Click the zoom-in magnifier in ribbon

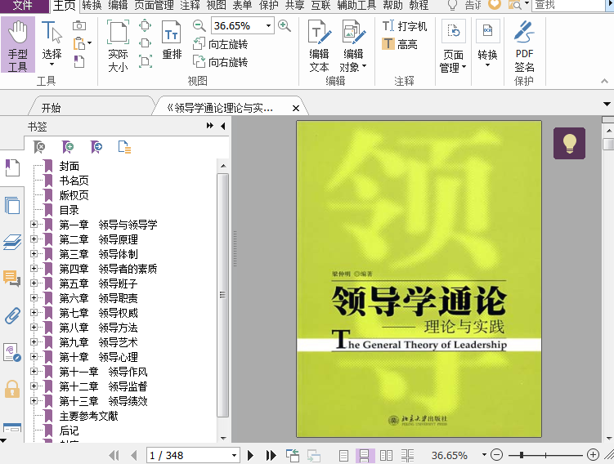click(x=285, y=26)
